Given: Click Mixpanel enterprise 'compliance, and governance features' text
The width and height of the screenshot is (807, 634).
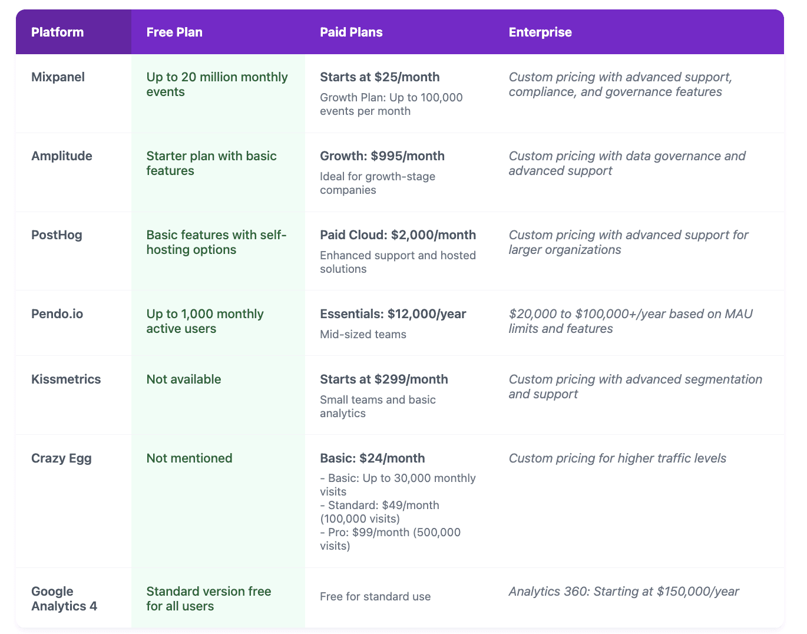Looking at the screenshot, I should tap(616, 92).
